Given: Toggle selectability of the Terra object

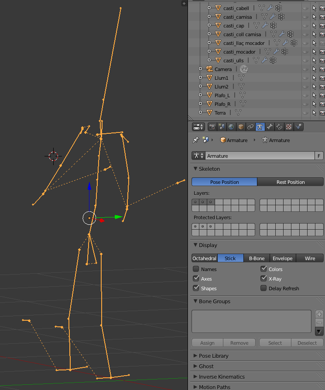Looking at the screenshot, I should pyautogui.click(x=314, y=113).
